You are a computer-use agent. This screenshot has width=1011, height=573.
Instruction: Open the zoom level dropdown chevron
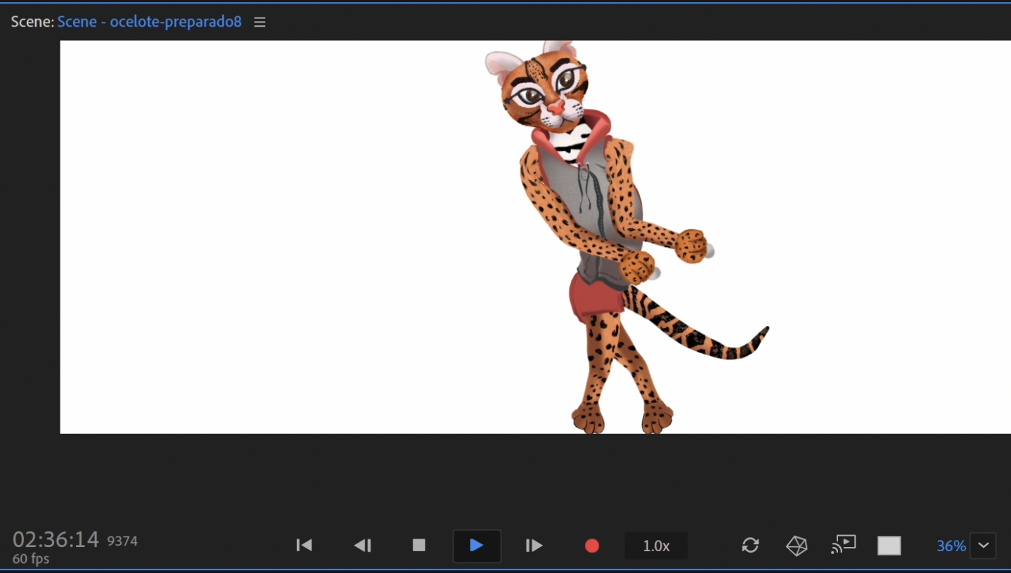[983, 545]
